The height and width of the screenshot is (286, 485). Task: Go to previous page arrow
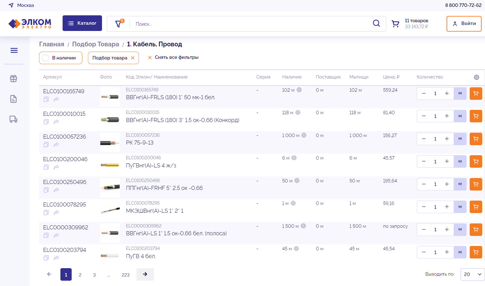(49, 274)
